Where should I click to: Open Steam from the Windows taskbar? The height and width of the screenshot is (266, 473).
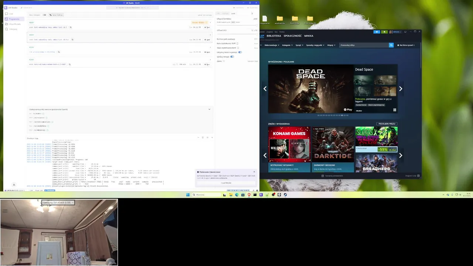coord(285,195)
